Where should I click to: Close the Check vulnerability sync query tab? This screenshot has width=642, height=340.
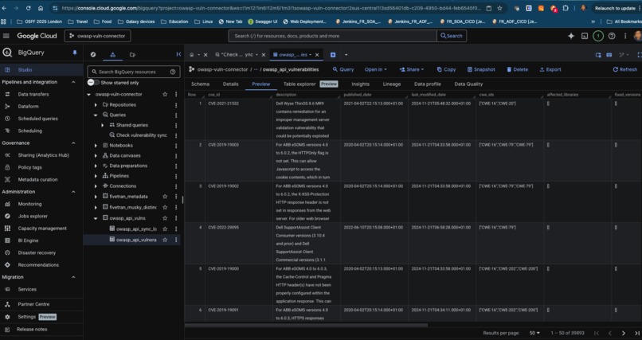[x=265, y=54]
